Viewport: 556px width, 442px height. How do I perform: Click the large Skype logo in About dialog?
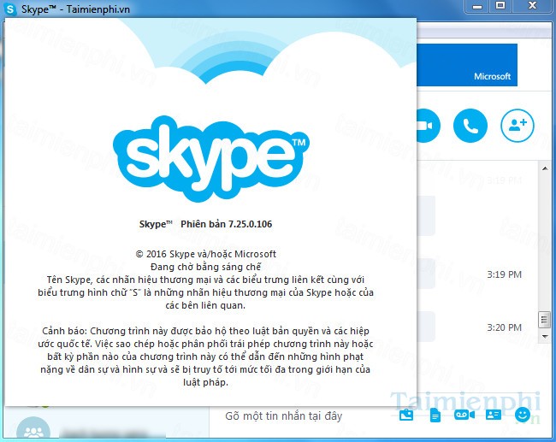[x=211, y=159]
